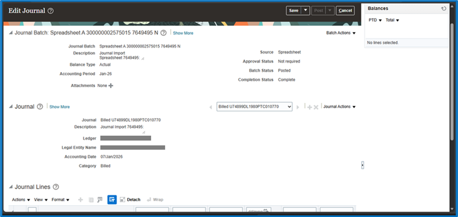Image resolution: width=458 pixels, height=217 pixels.
Task: Click the Category value Billed
Action: click(x=106, y=166)
